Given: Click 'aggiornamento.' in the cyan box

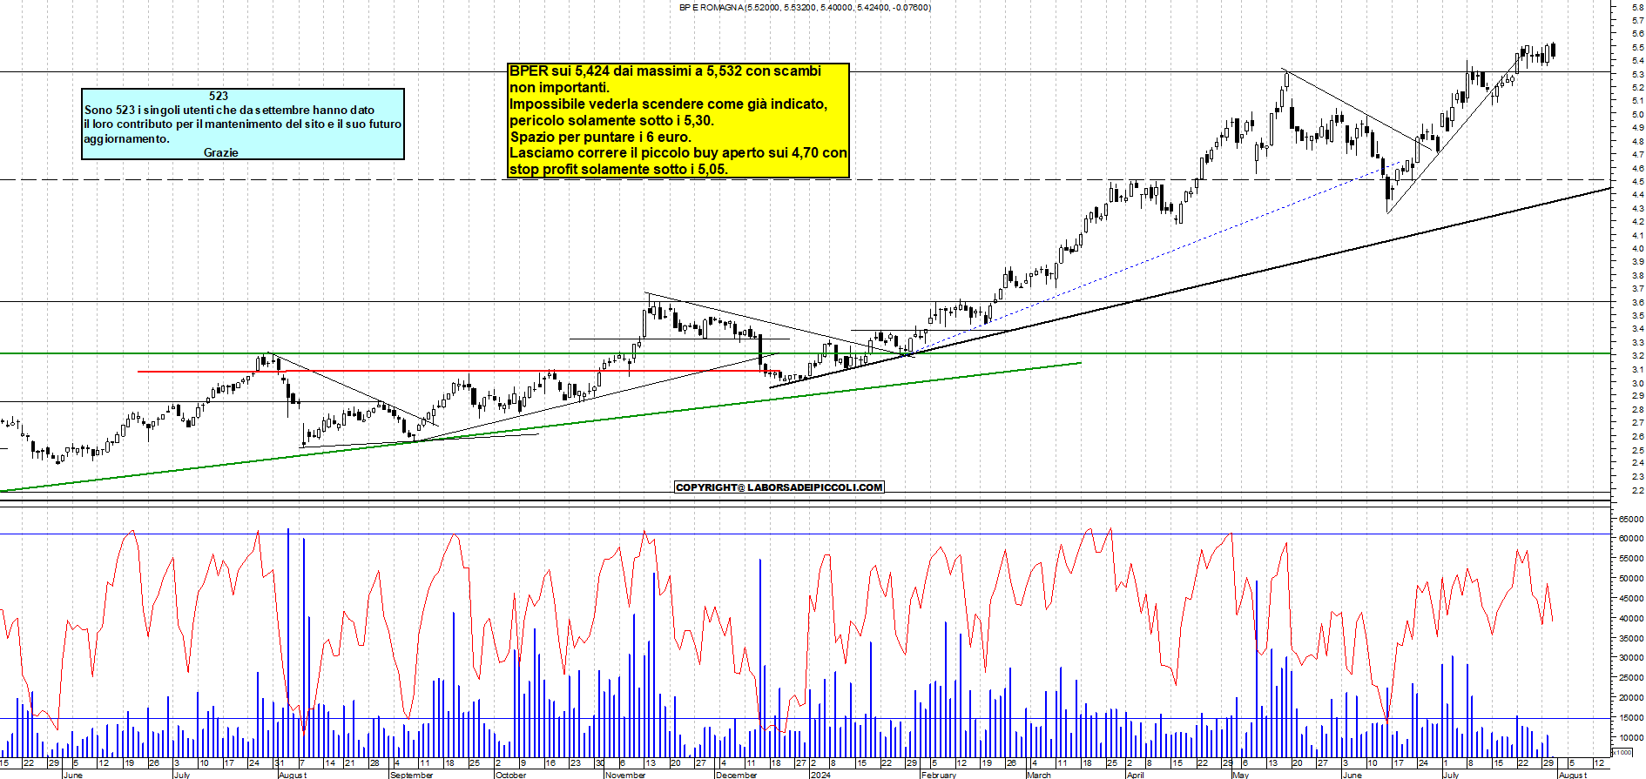Looking at the screenshot, I should [x=127, y=139].
